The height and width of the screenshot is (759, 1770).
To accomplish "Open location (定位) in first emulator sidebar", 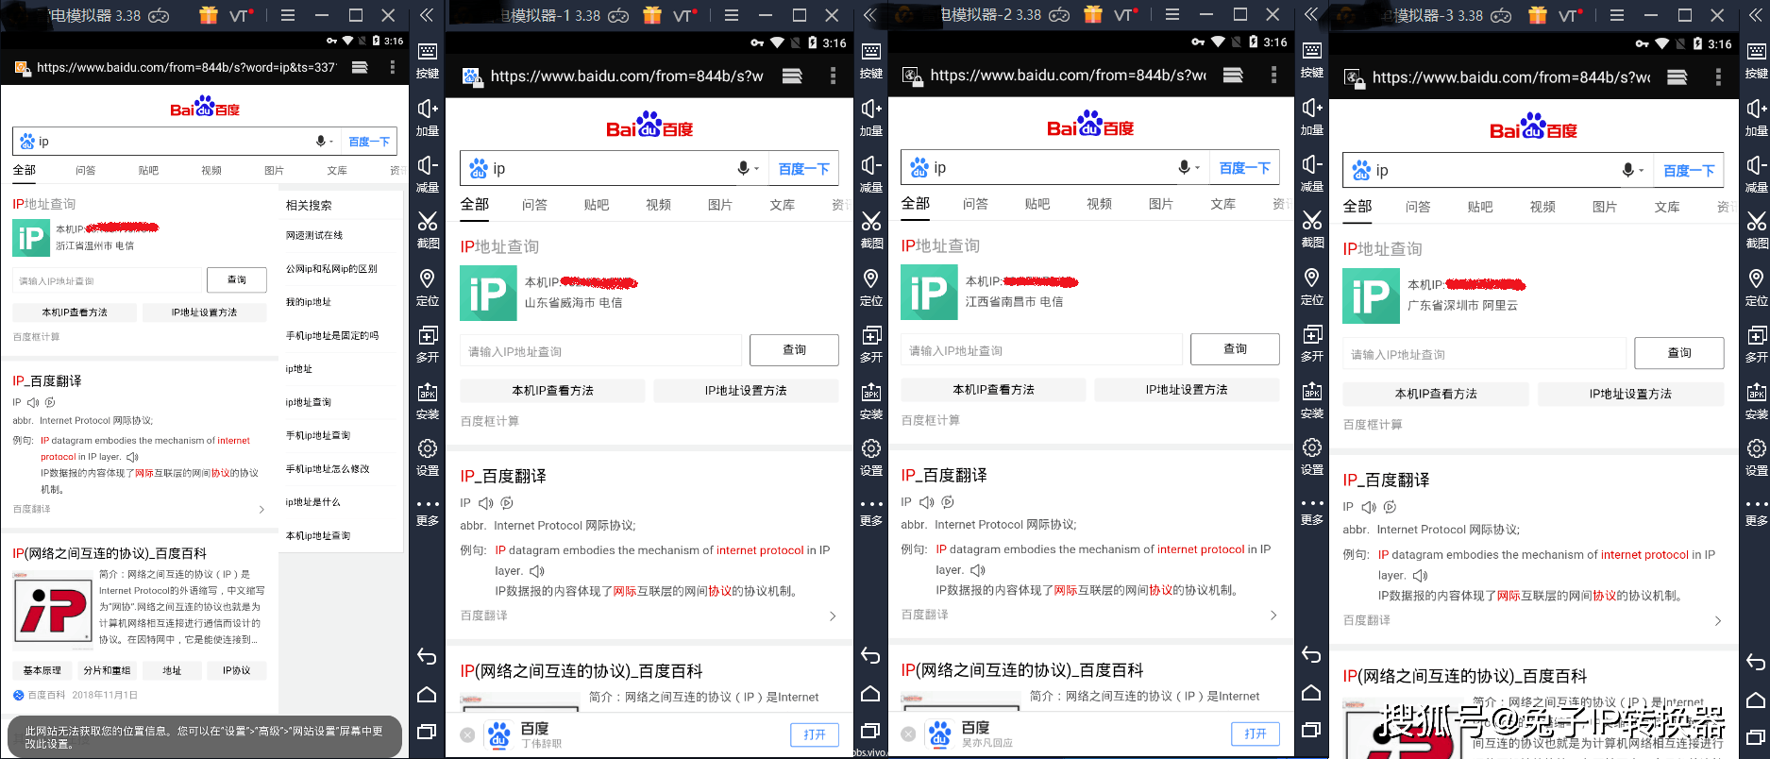I will pyautogui.click(x=428, y=288).
